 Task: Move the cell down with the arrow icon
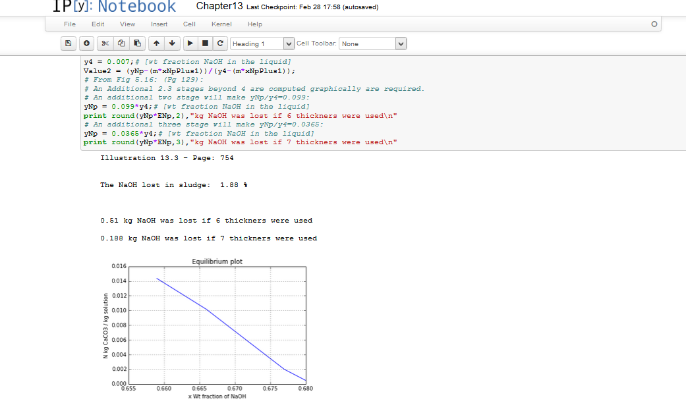click(x=171, y=43)
